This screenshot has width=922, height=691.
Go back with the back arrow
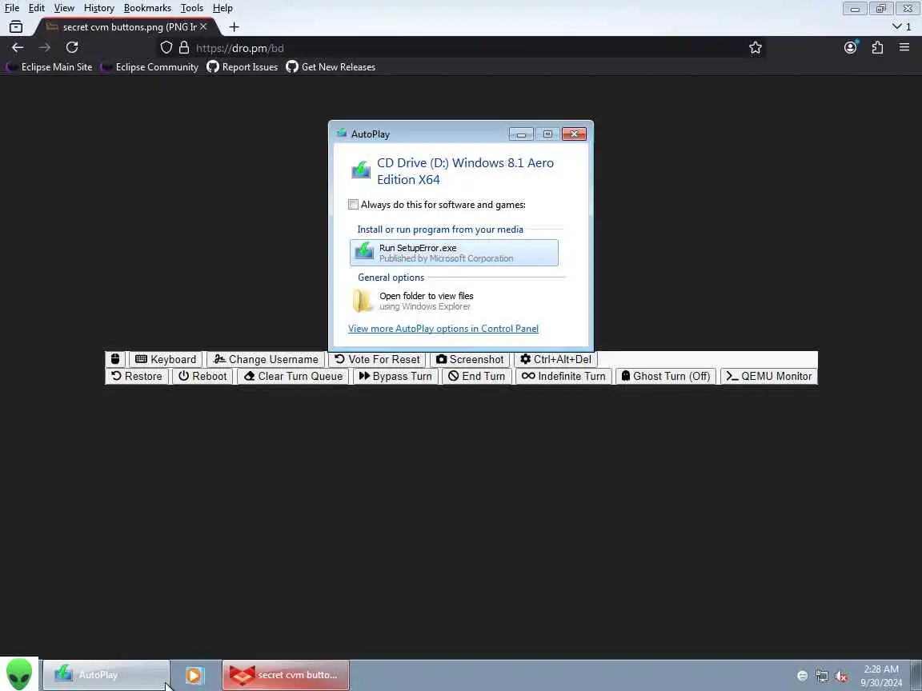click(18, 48)
